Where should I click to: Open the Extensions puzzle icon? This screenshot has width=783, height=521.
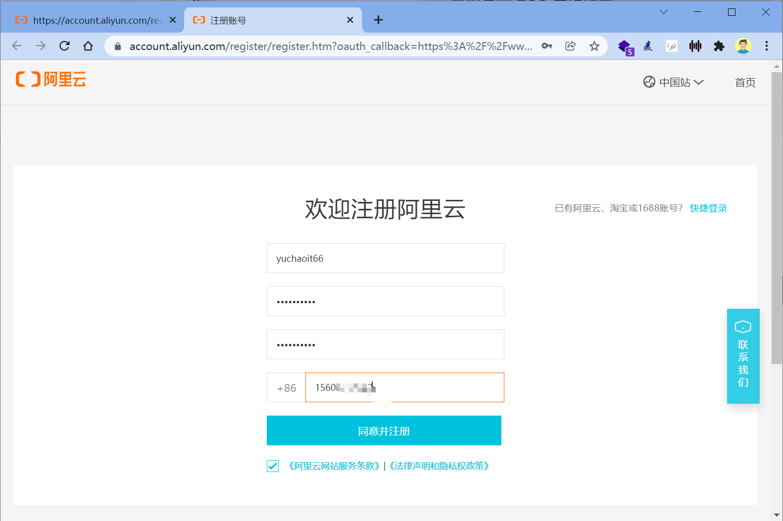[719, 46]
